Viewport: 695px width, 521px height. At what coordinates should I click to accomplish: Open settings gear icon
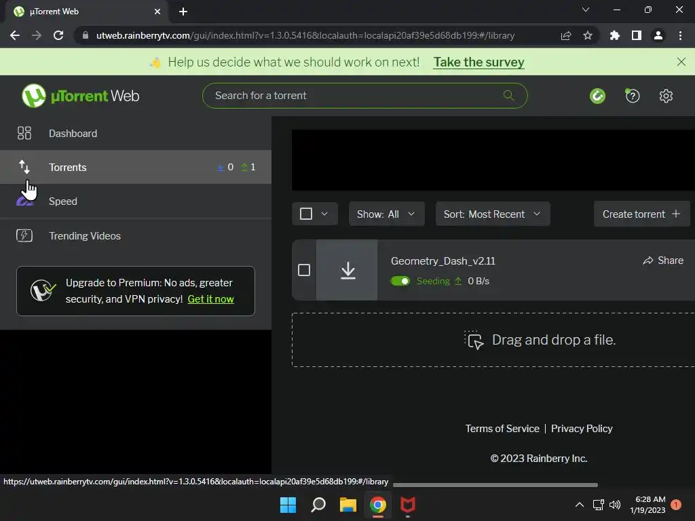pos(666,96)
